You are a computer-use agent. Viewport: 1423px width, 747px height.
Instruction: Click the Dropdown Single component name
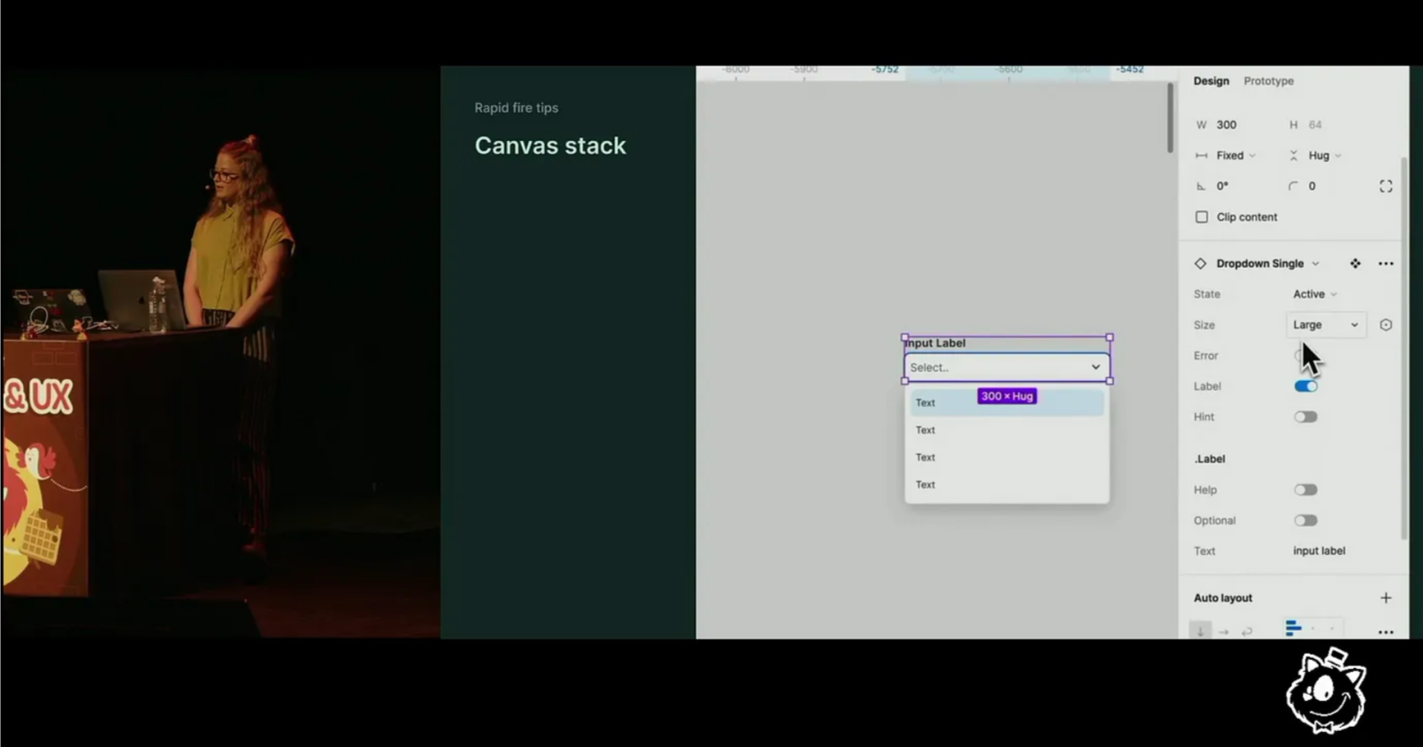(x=1260, y=264)
